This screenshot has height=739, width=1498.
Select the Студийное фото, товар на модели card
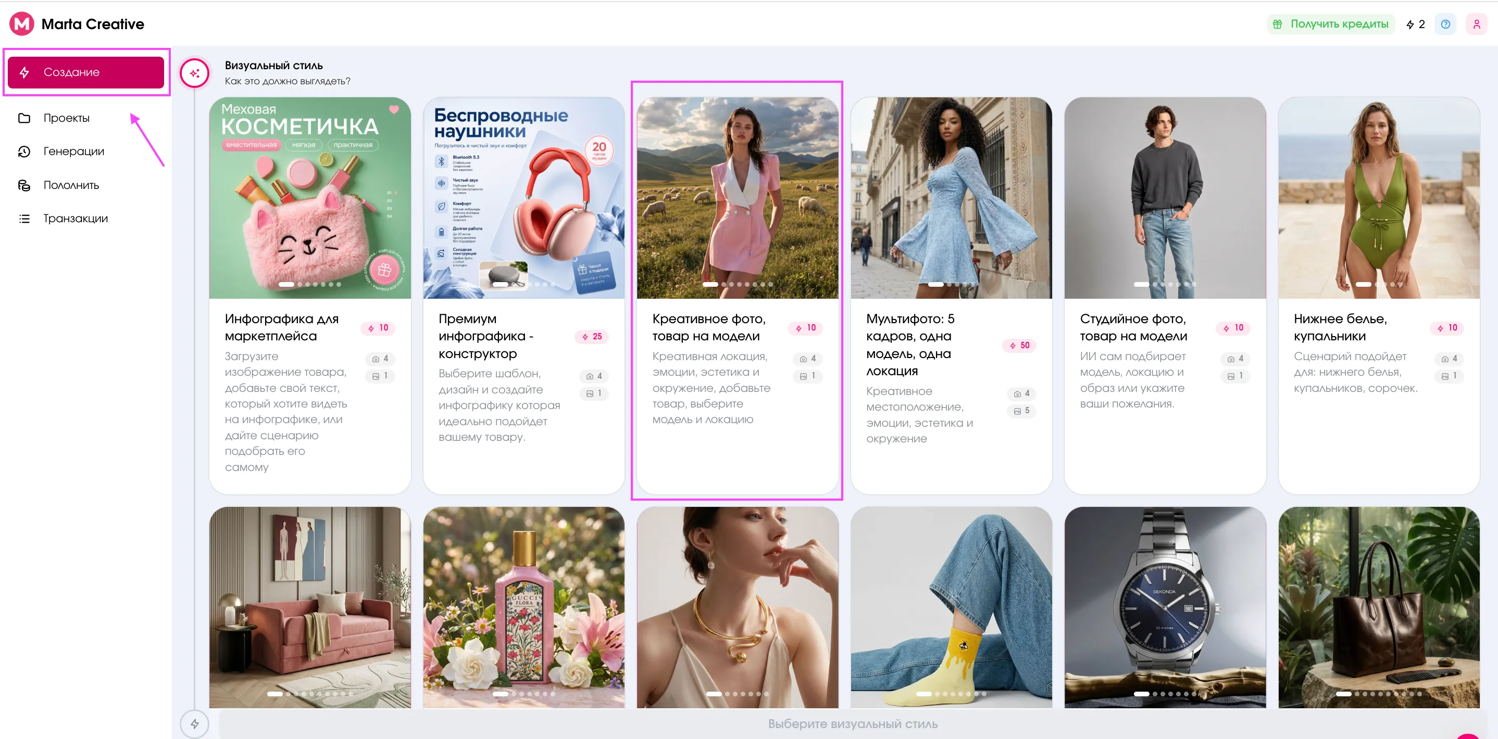tap(1165, 295)
